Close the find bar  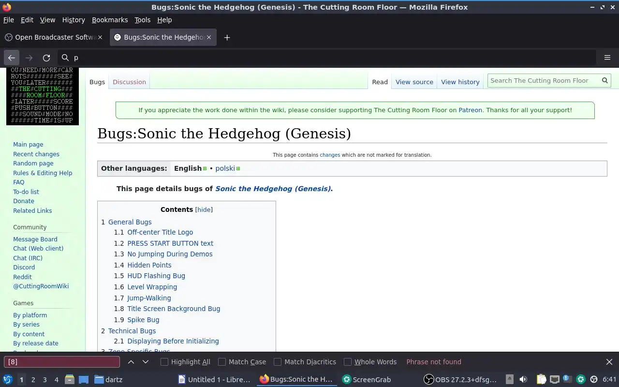pos(609,362)
